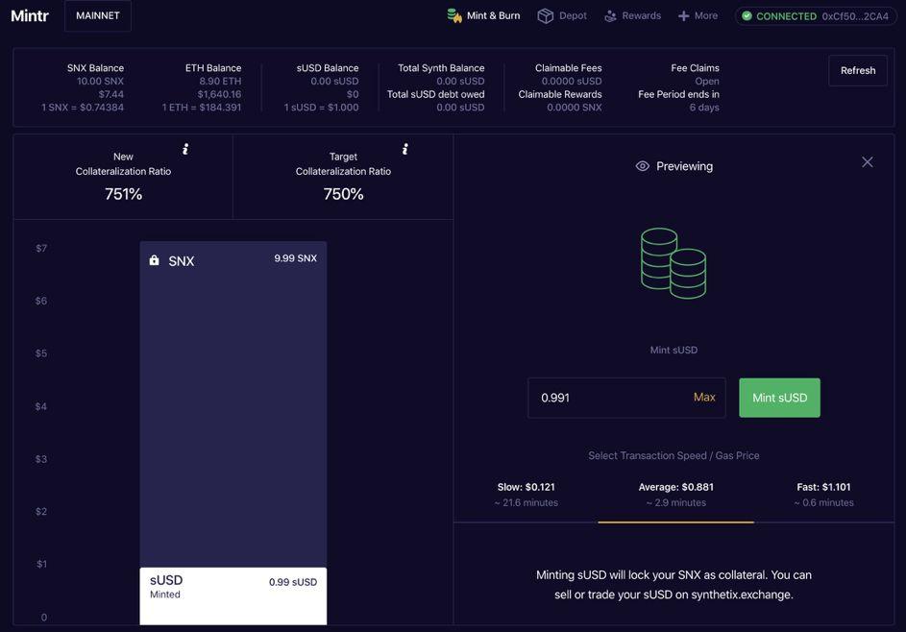Click the Mint & Burn coins icon

(x=454, y=15)
